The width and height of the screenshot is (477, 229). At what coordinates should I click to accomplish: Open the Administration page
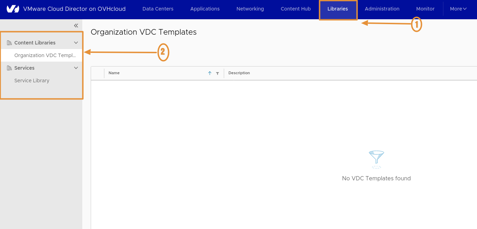[x=382, y=9]
